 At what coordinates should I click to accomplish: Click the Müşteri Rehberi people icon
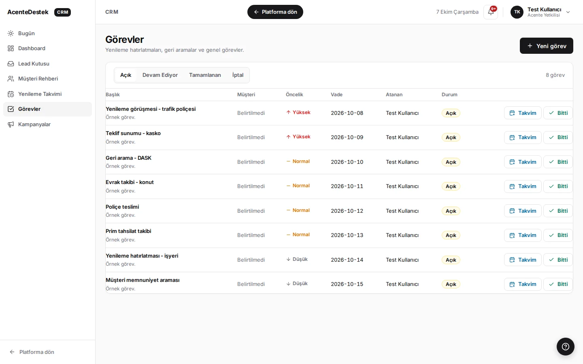[x=11, y=79]
